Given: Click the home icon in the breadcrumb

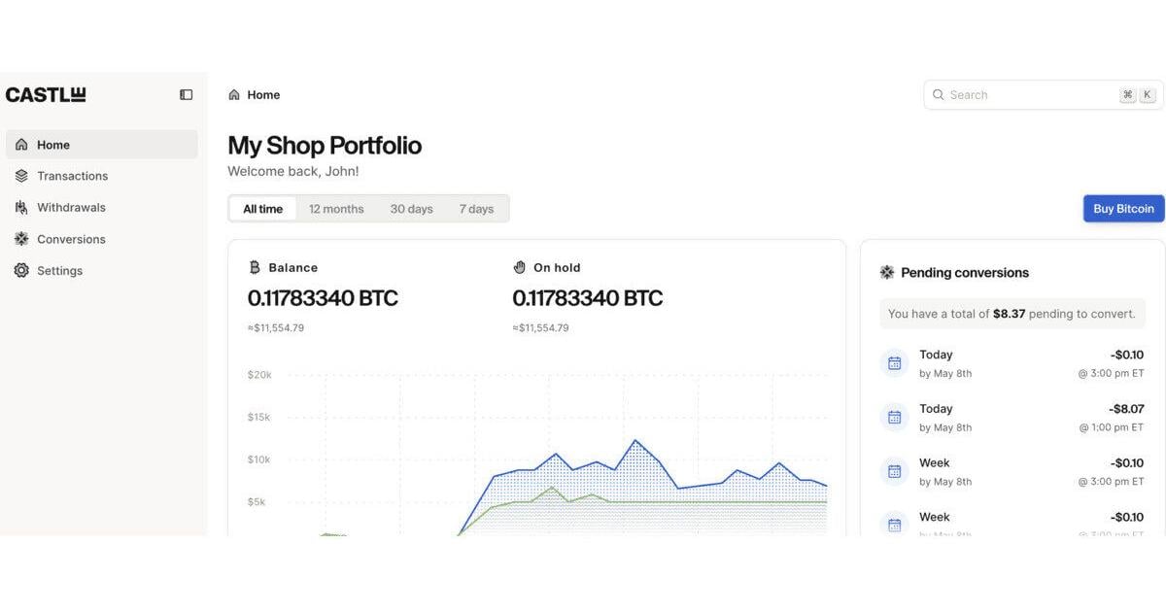Looking at the screenshot, I should [234, 95].
